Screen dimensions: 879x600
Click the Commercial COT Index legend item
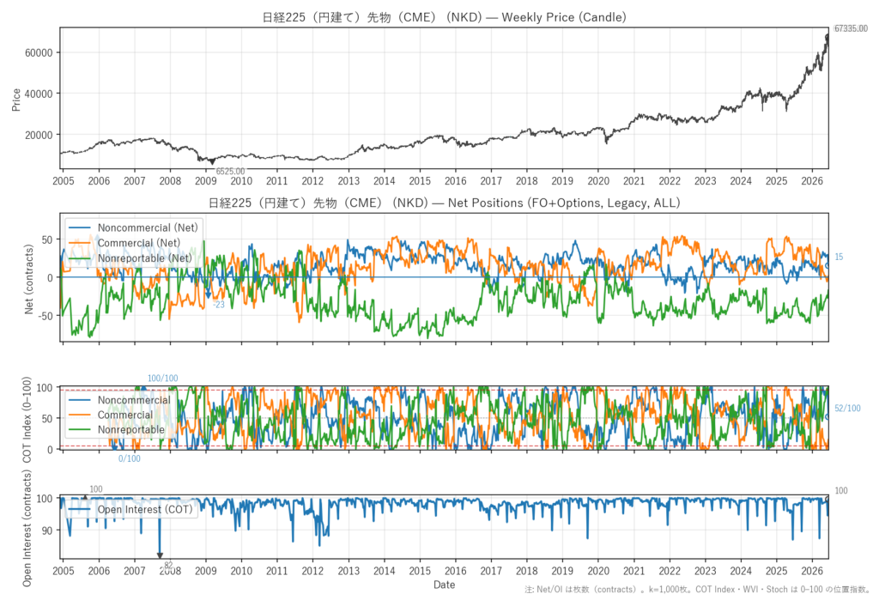pos(111,415)
